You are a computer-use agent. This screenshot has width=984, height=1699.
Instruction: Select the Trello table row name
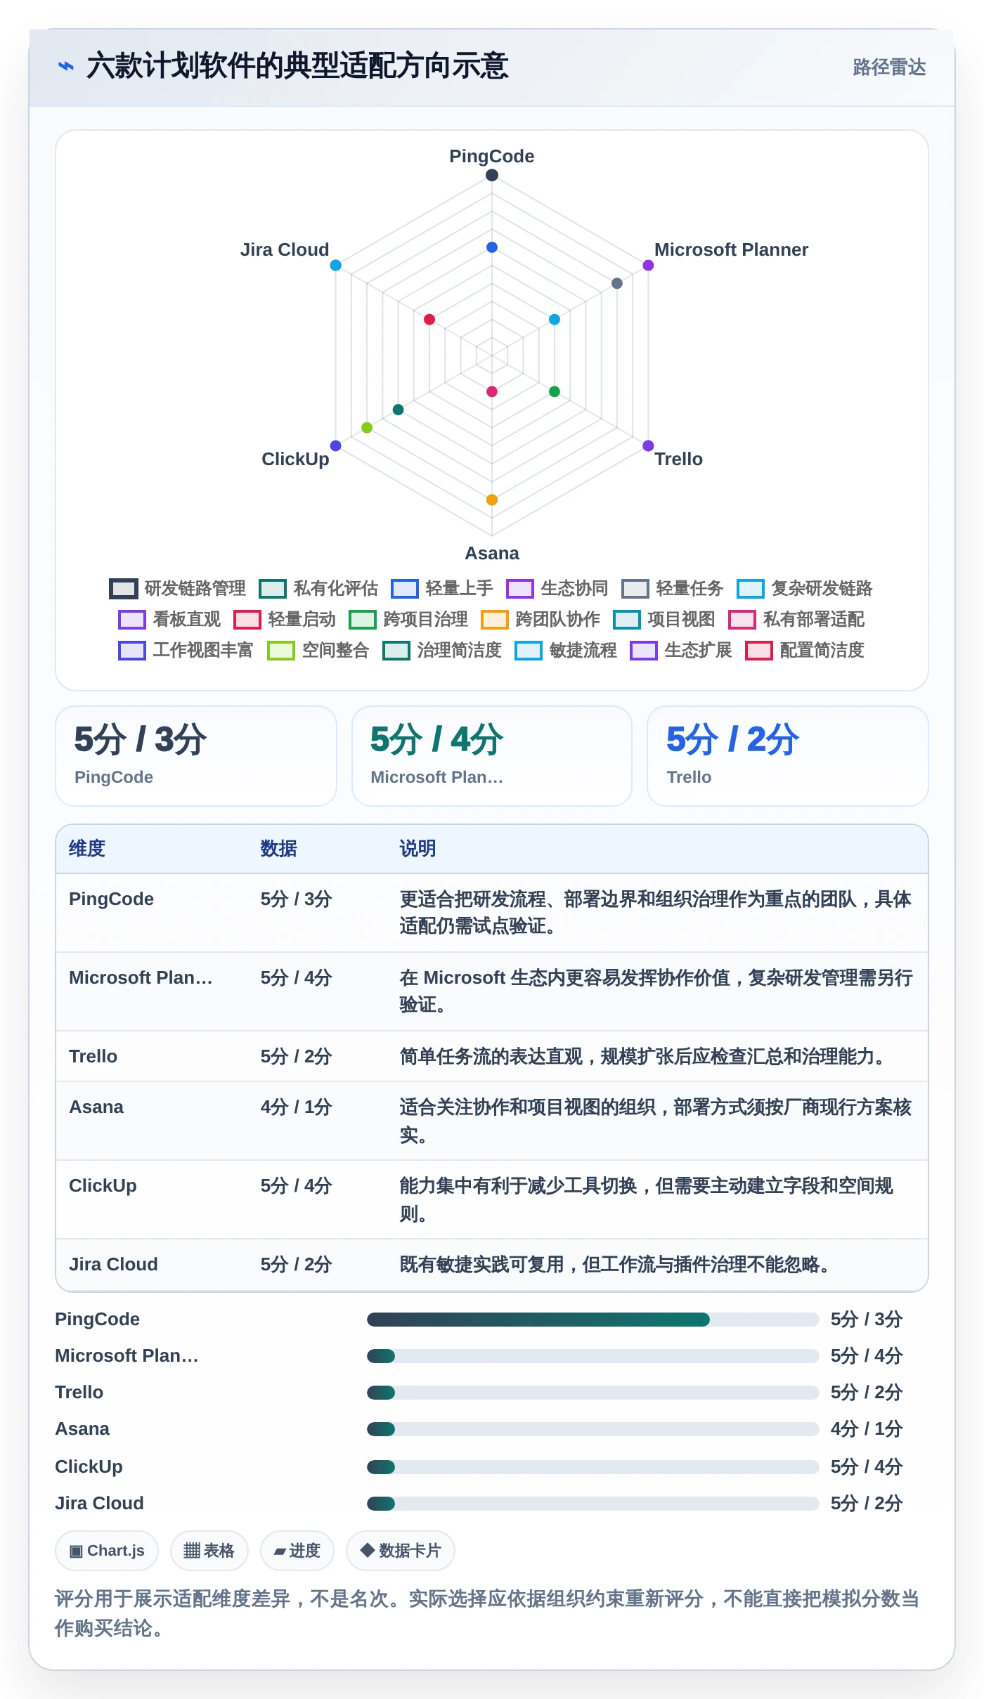(x=93, y=1056)
